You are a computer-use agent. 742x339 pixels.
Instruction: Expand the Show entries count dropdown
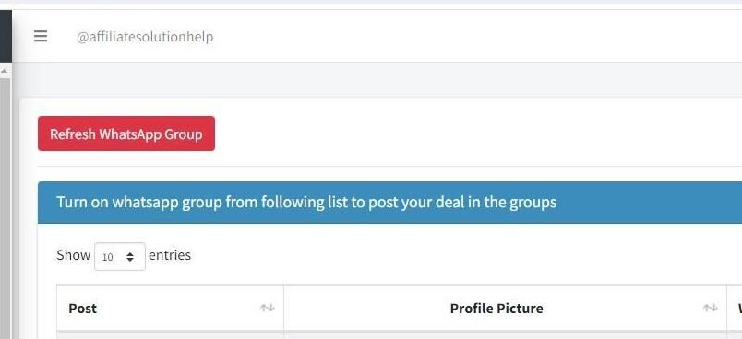coord(120,256)
